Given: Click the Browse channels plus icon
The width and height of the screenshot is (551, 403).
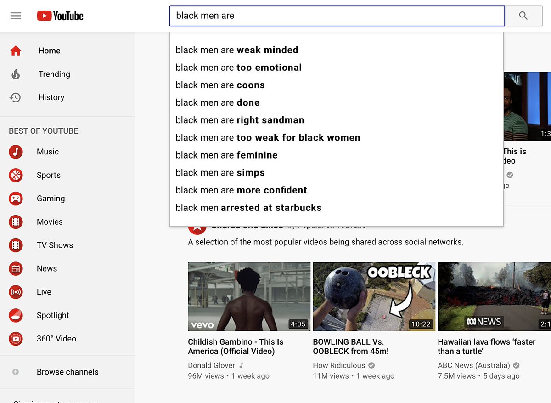Looking at the screenshot, I should point(16,372).
